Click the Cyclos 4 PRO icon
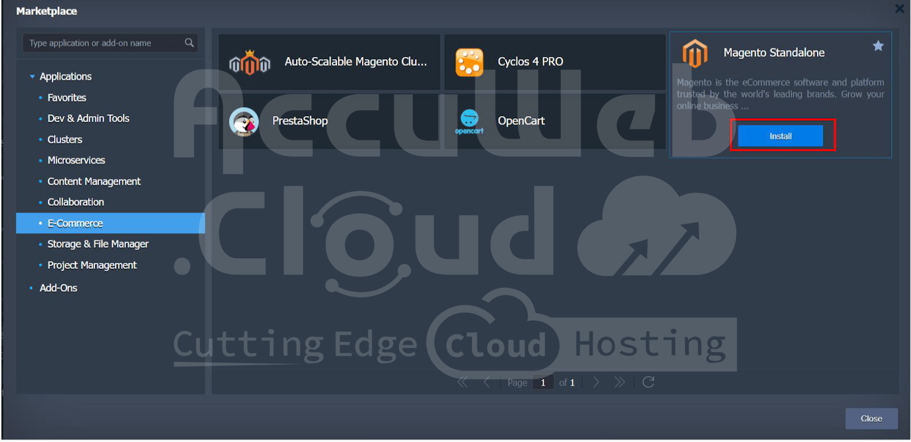911x442 pixels. coord(469,62)
